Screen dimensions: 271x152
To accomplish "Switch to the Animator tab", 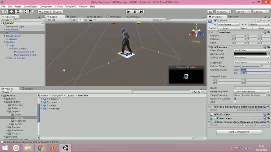I will tap(133, 17).
